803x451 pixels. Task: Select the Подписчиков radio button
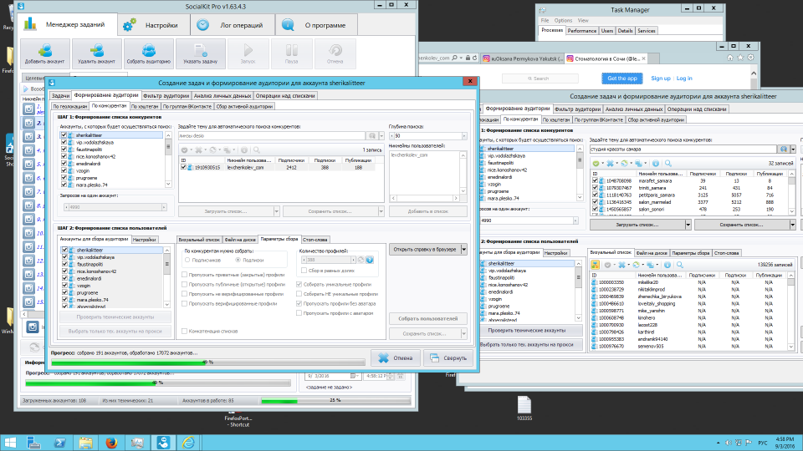187,261
